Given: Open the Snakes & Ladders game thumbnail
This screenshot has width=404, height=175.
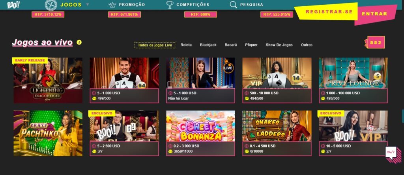Looking at the screenshot, I should pos(277,126).
